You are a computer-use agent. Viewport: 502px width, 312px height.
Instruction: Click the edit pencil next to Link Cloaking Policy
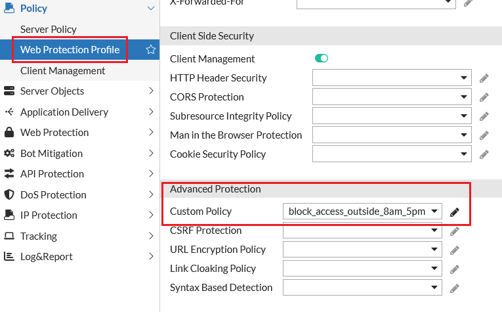454,269
